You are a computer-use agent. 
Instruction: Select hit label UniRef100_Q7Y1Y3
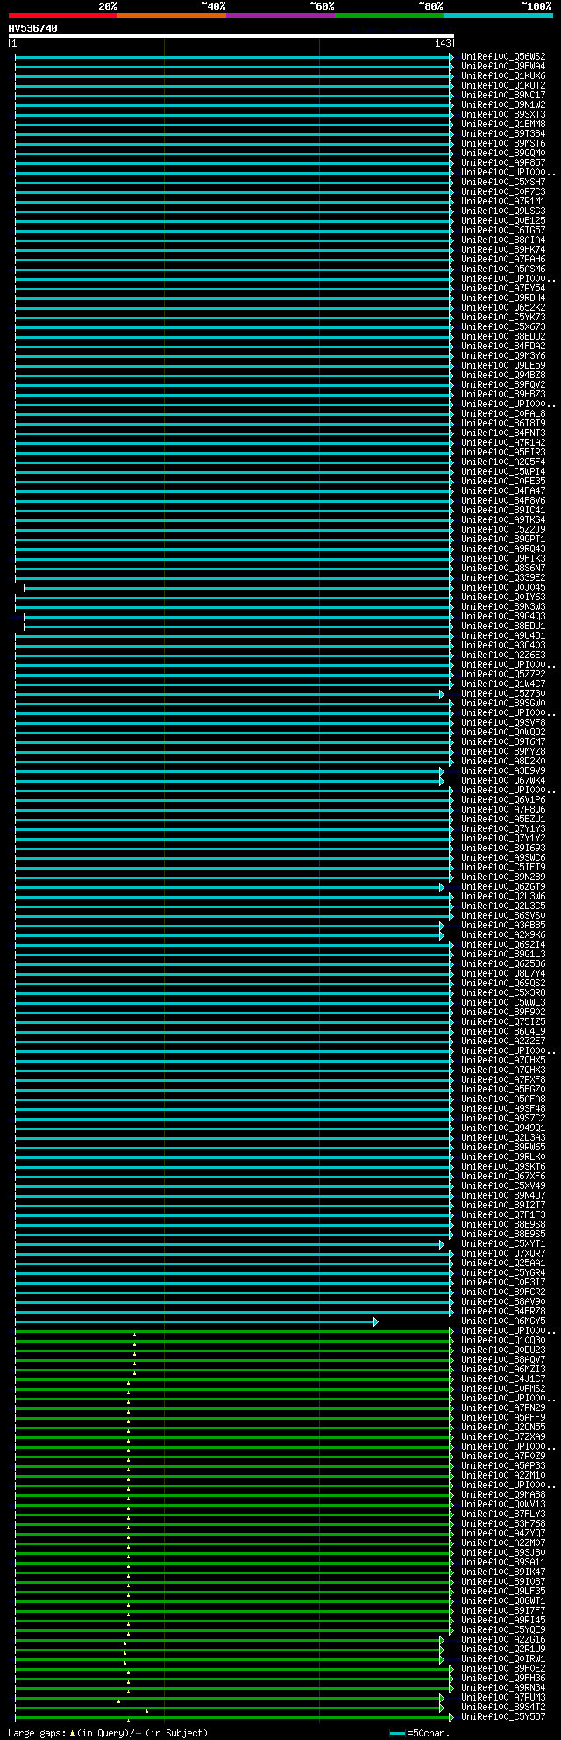click(503, 829)
